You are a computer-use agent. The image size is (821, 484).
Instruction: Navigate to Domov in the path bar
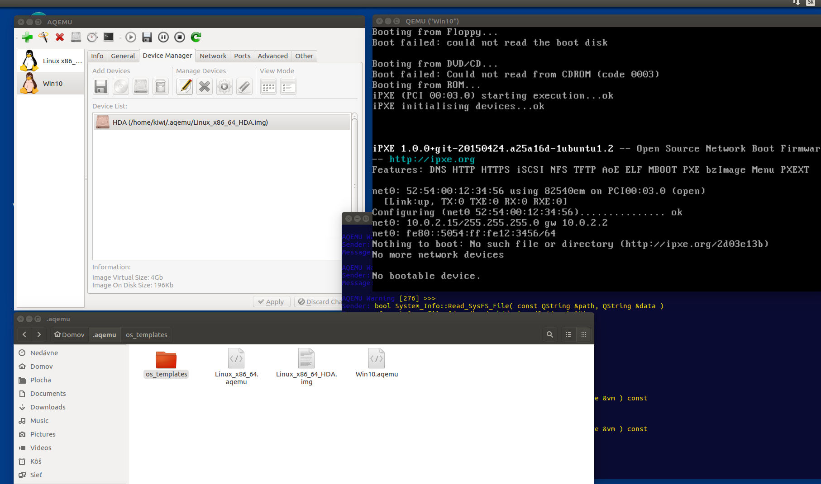point(69,334)
